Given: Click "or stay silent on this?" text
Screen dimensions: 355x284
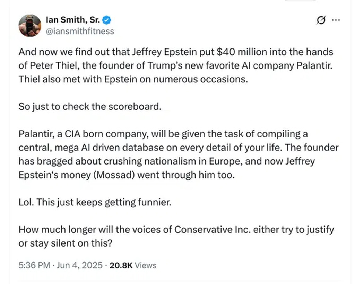Looking at the screenshot, I should click(66, 243).
